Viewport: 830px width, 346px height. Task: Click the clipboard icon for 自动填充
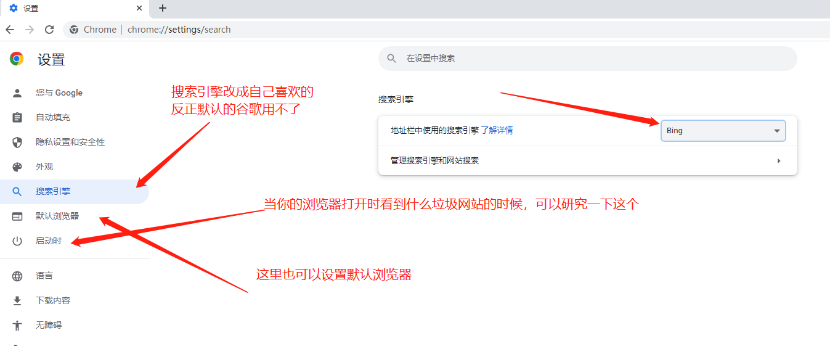tap(17, 118)
